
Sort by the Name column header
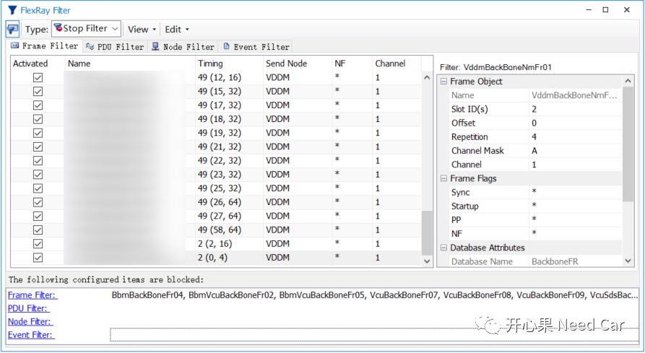130,64
